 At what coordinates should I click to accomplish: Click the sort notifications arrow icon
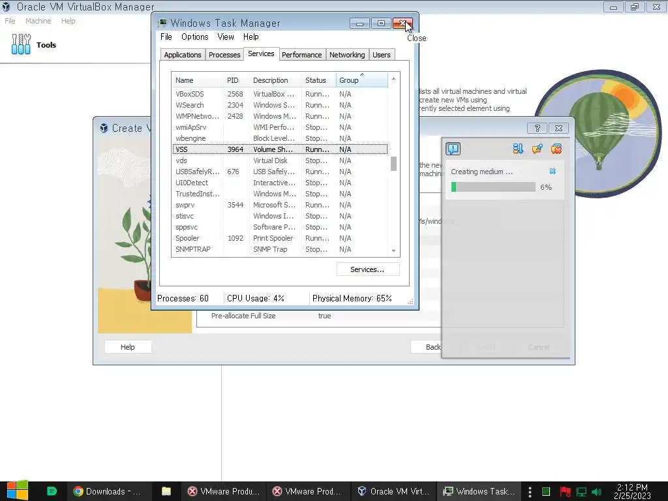[518, 149]
